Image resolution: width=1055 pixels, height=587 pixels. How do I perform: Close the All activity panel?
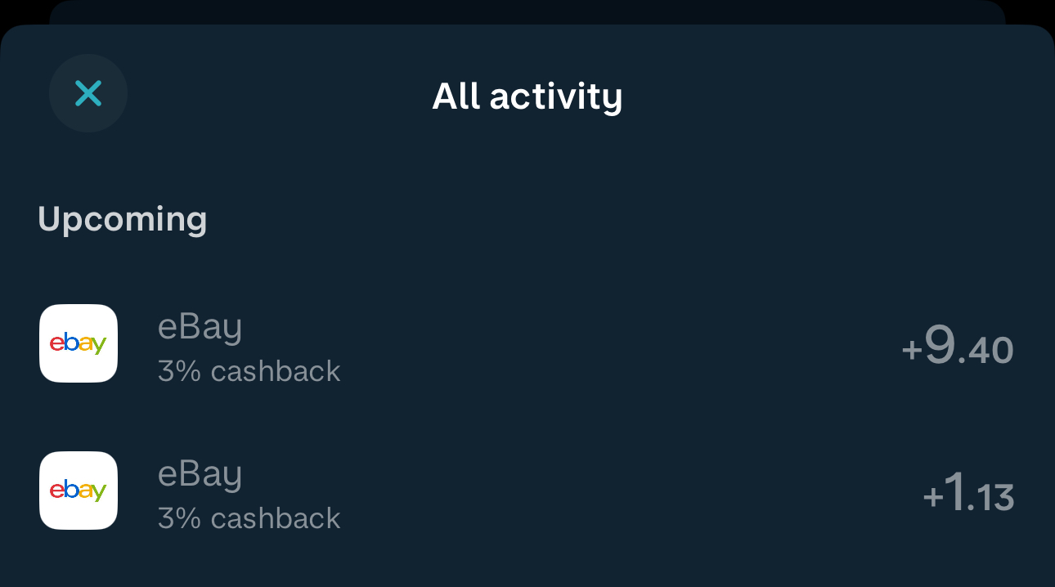[88, 93]
